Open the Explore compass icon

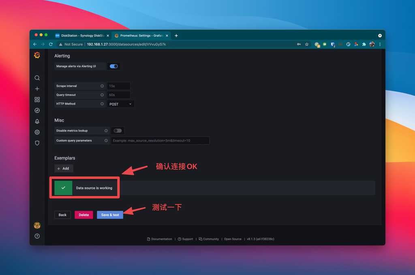coord(37,110)
